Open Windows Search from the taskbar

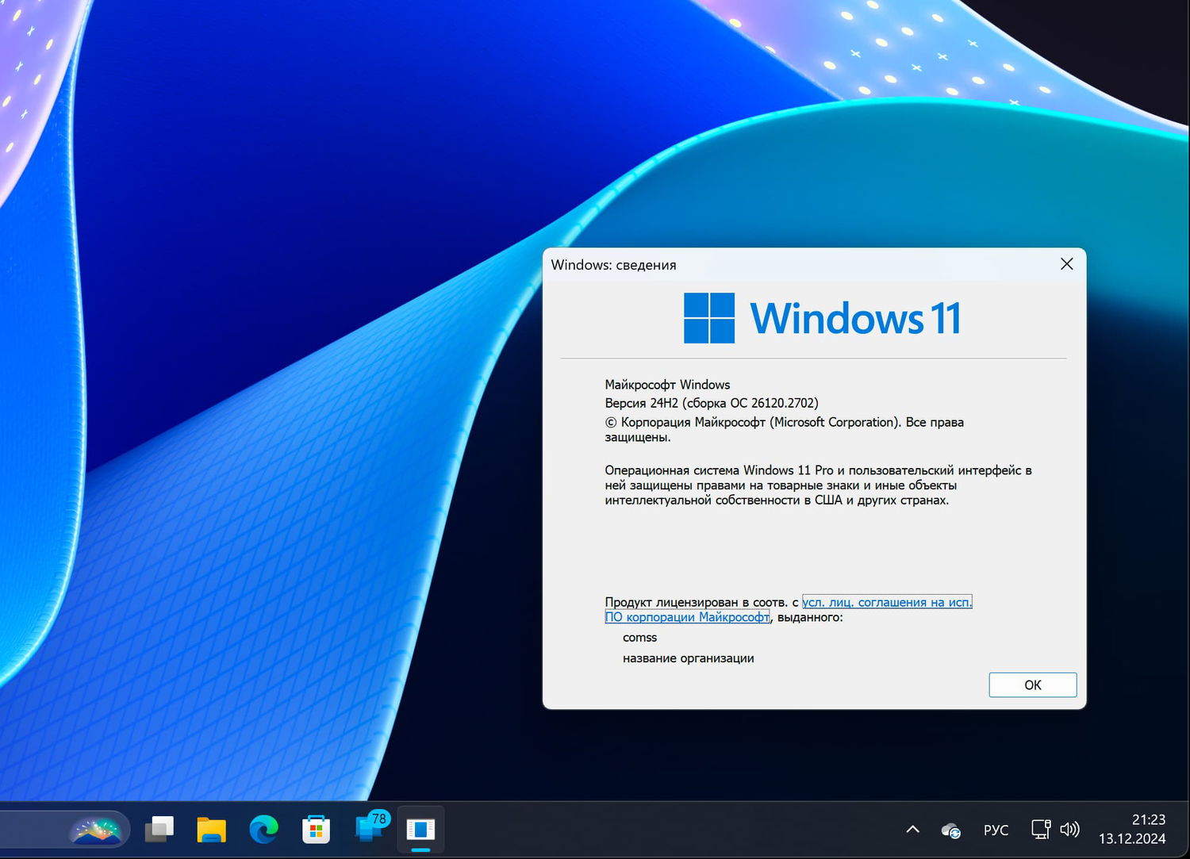(x=97, y=829)
